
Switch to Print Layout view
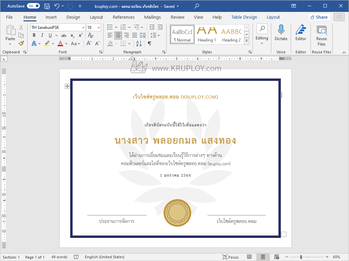click(263, 257)
